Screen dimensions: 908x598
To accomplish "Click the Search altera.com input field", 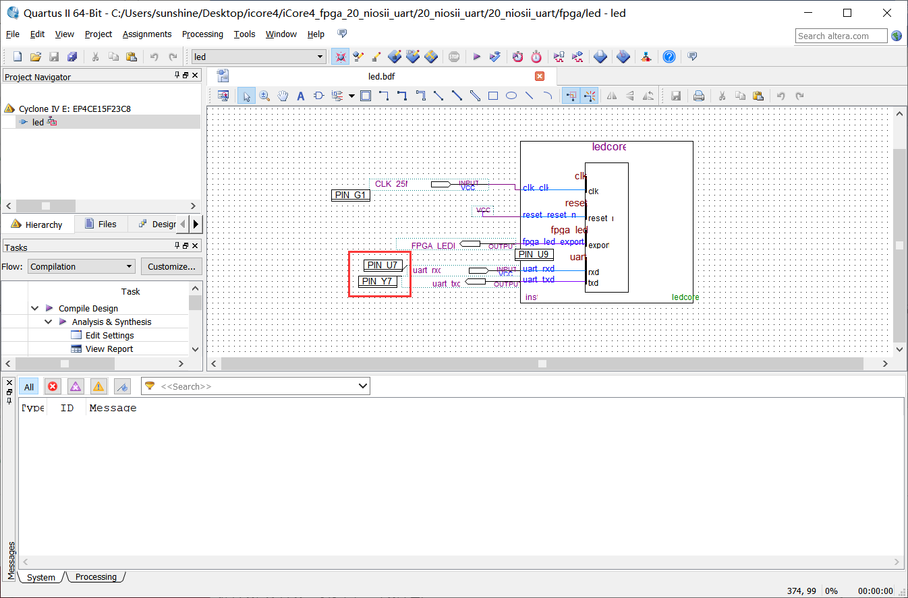I will [x=841, y=36].
